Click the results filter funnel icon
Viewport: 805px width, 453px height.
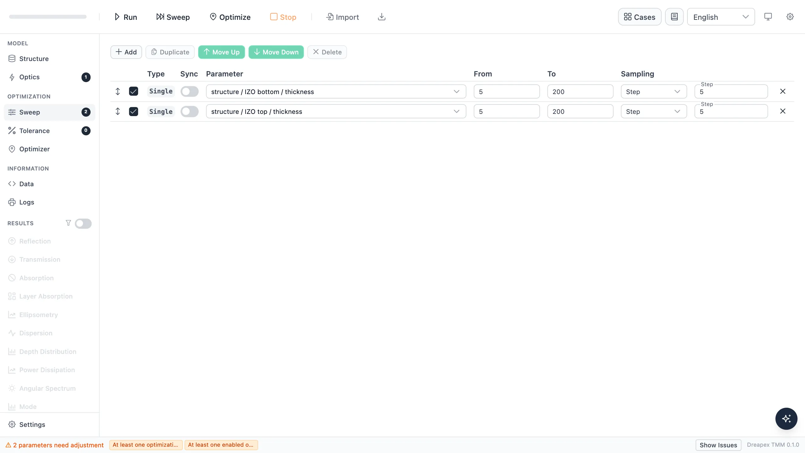pyautogui.click(x=68, y=223)
